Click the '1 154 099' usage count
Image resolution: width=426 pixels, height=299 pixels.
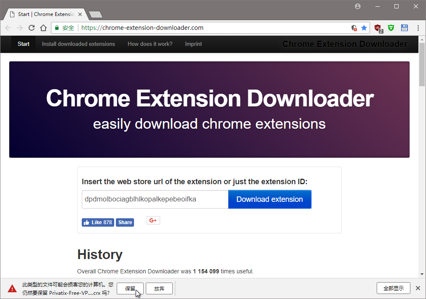click(x=206, y=271)
